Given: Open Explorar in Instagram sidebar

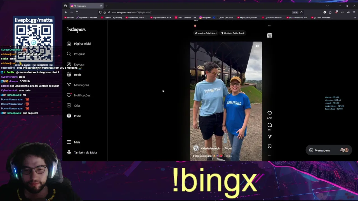Looking at the screenshot, I should click(76, 64).
